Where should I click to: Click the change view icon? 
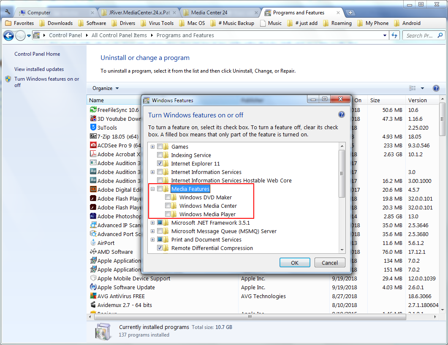pyautogui.click(x=412, y=88)
